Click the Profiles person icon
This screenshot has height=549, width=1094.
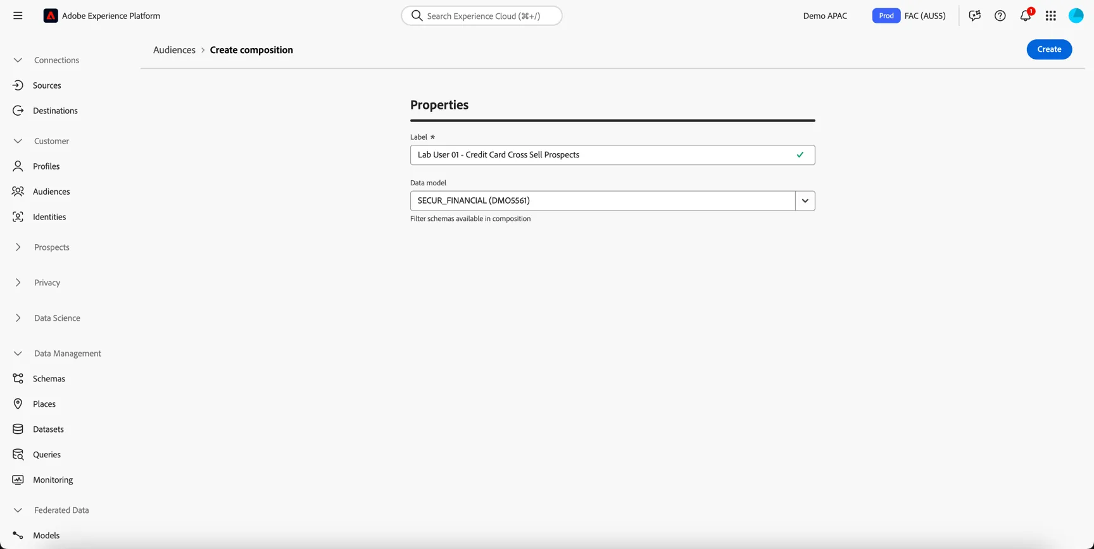[x=18, y=166]
